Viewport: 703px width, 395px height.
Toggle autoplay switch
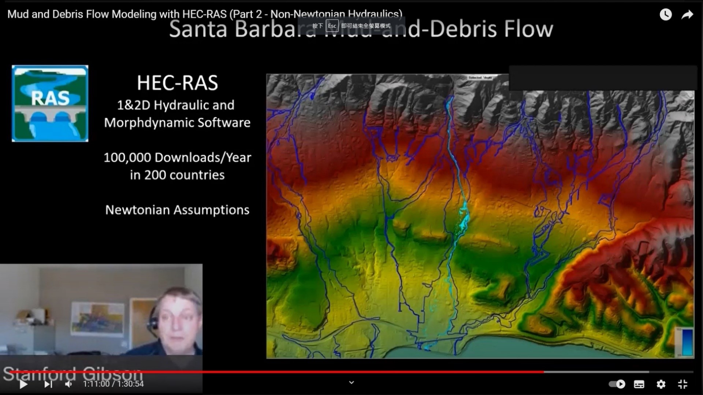(x=617, y=384)
